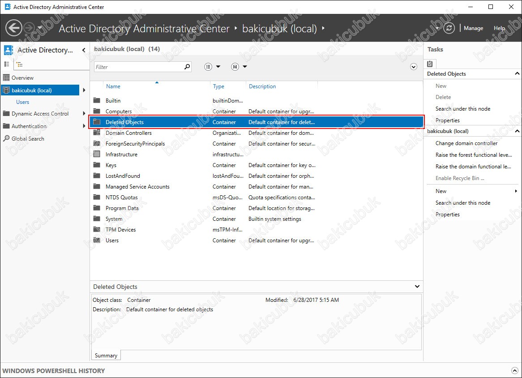Screen dimensions: 522x378
Task: Select Users under bakicubuk (local) in navigation
Action: point(23,102)
